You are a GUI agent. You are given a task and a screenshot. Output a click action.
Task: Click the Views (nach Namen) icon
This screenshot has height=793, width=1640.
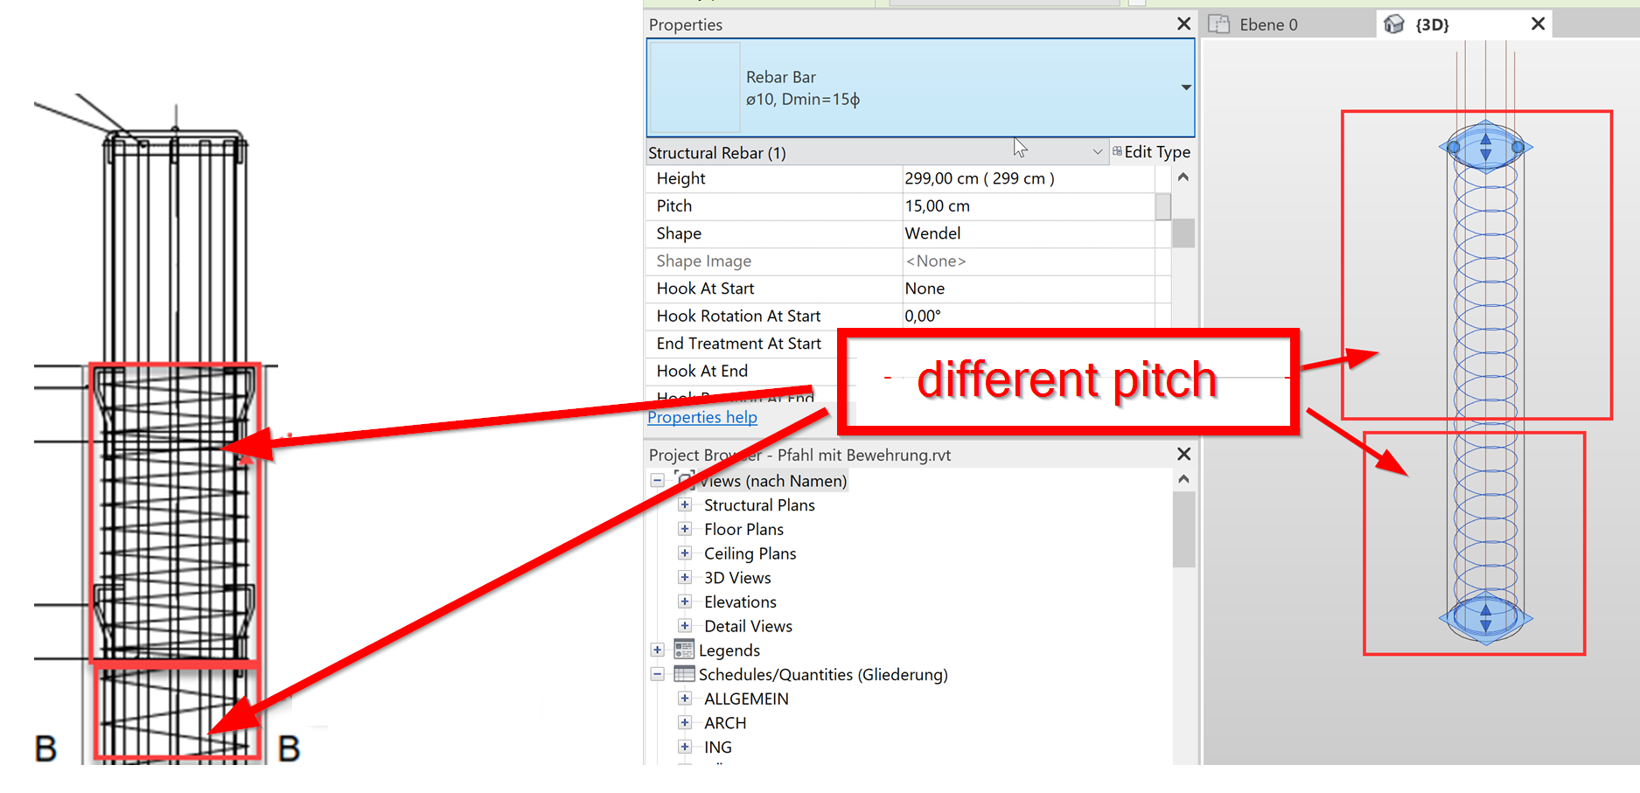(x=683, y=480)
